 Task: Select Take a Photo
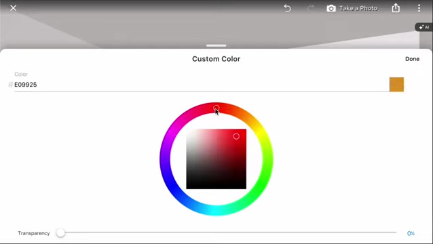[x=358, y=8]
